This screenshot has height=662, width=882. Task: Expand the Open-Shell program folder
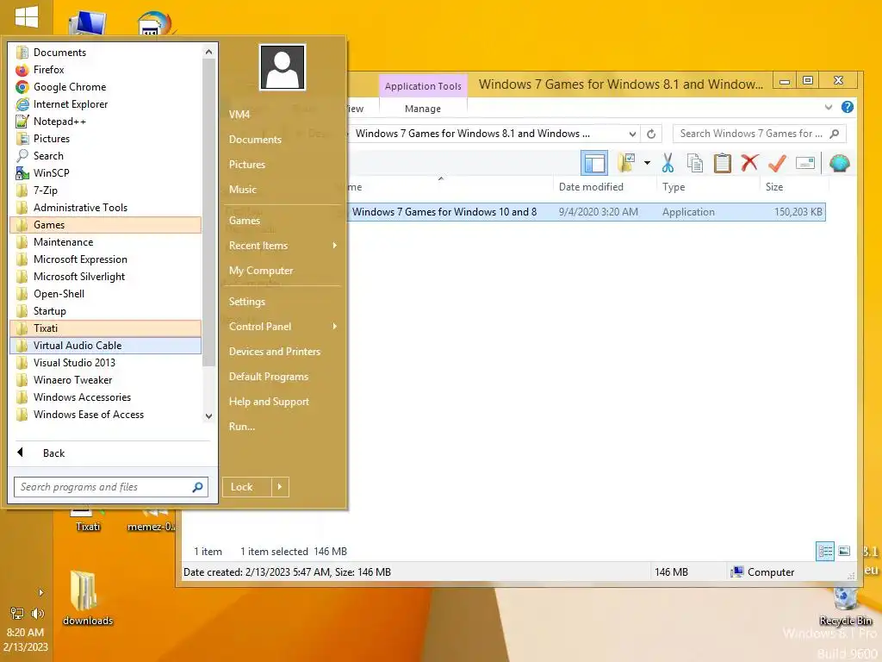pos(105,294)
